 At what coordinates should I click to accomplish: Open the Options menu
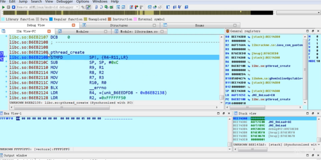click(82, 2)
